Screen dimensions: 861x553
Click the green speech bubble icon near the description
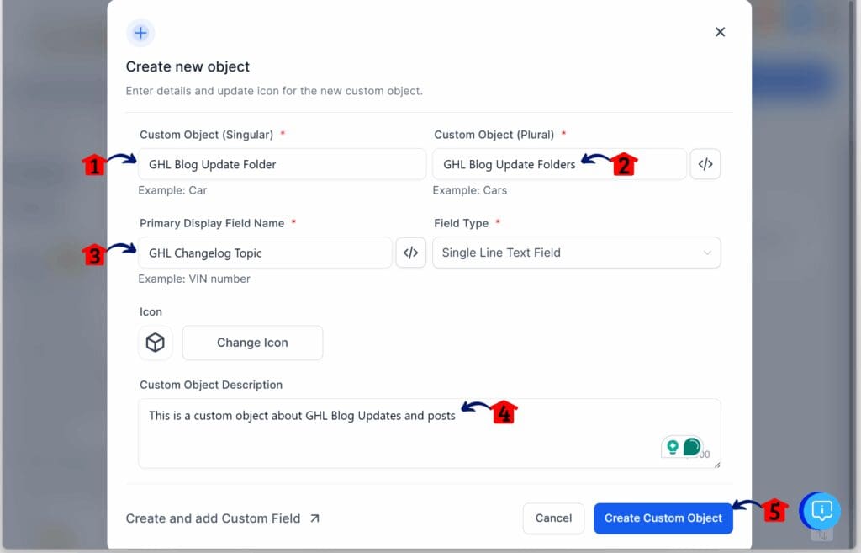tap(692, 447)
